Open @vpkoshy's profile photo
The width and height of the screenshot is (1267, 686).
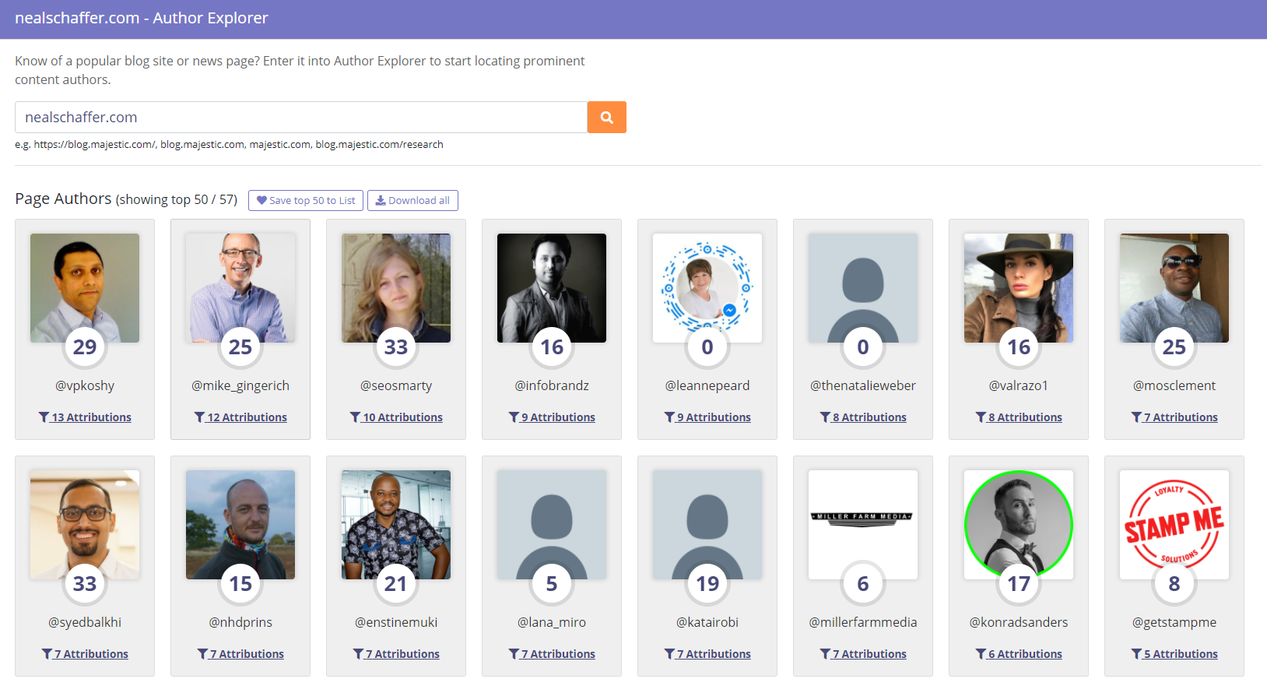85,288
